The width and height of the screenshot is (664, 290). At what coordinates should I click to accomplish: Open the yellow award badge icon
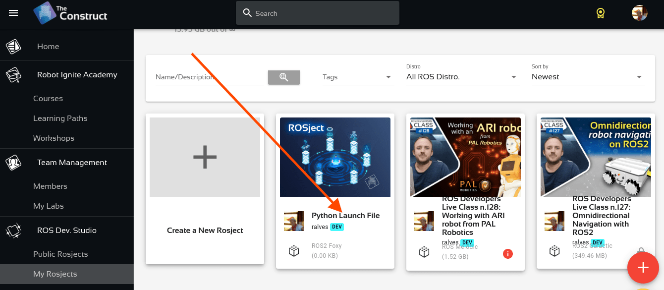[x=600, y=13]
